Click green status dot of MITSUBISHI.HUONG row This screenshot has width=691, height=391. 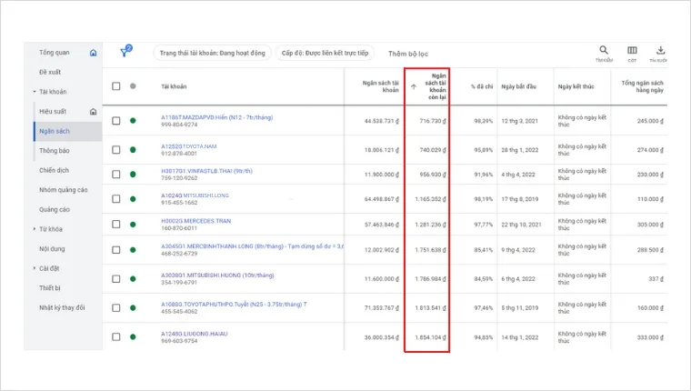click(133, 278)
